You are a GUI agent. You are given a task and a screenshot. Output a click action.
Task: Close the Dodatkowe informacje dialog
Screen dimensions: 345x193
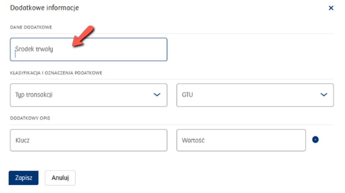click(x=331, y=8)
